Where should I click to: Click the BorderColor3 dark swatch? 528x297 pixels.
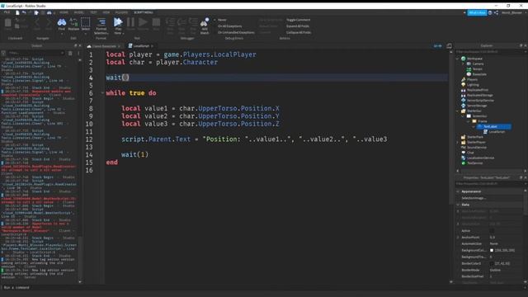point(492,263)
